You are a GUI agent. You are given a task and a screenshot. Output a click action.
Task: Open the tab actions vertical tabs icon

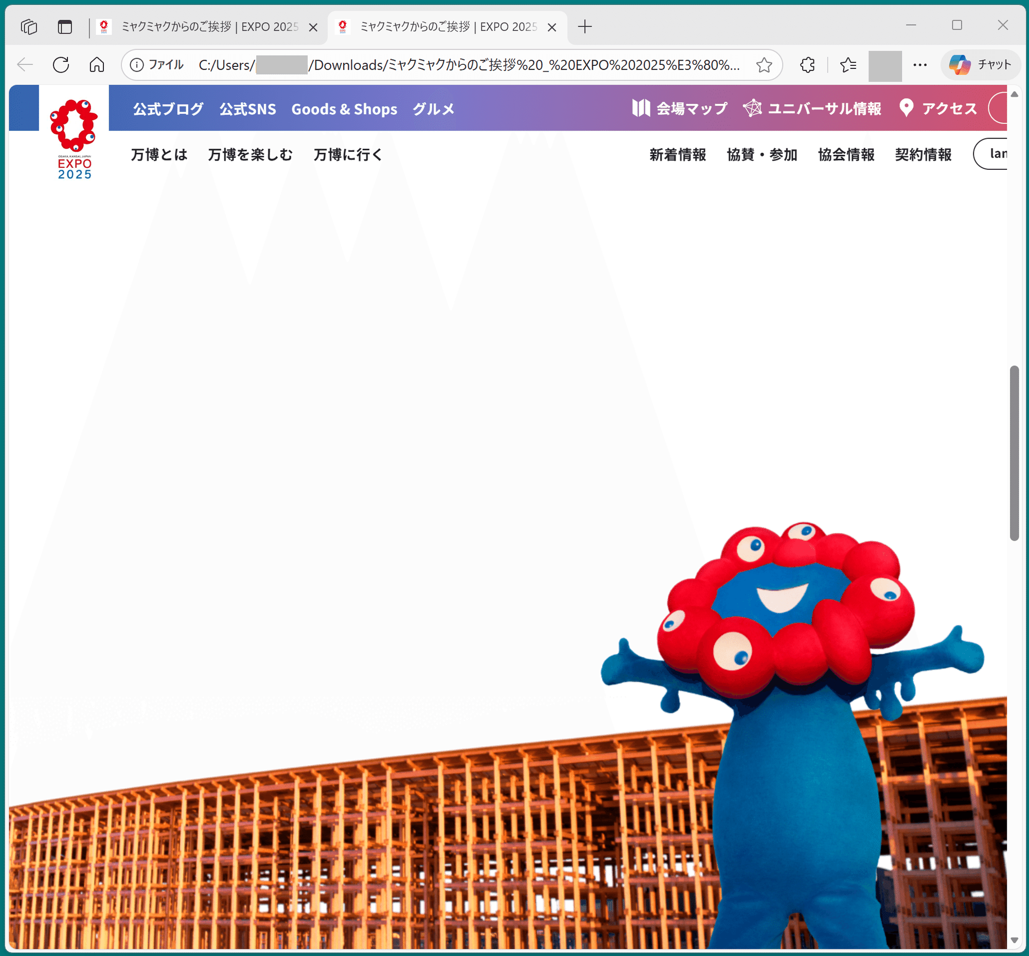pos(65,27)
